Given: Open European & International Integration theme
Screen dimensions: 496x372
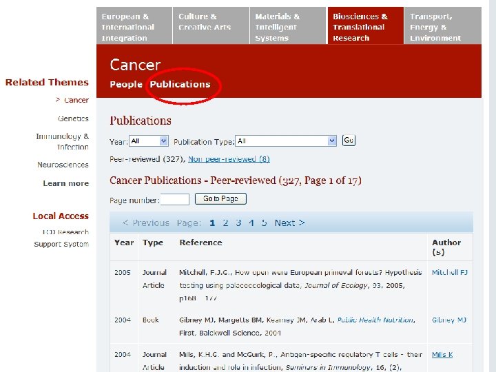Looking at the screenshot, I should point(134,26).
